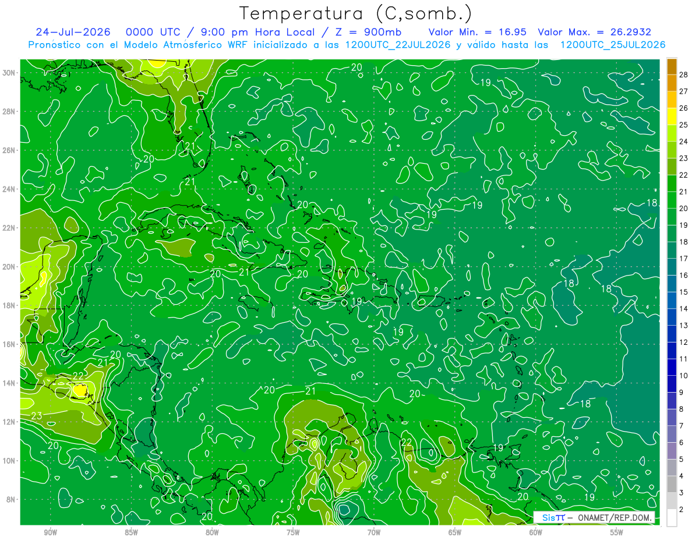Click the '0000 UTC' time text

[x=151, y=32]
